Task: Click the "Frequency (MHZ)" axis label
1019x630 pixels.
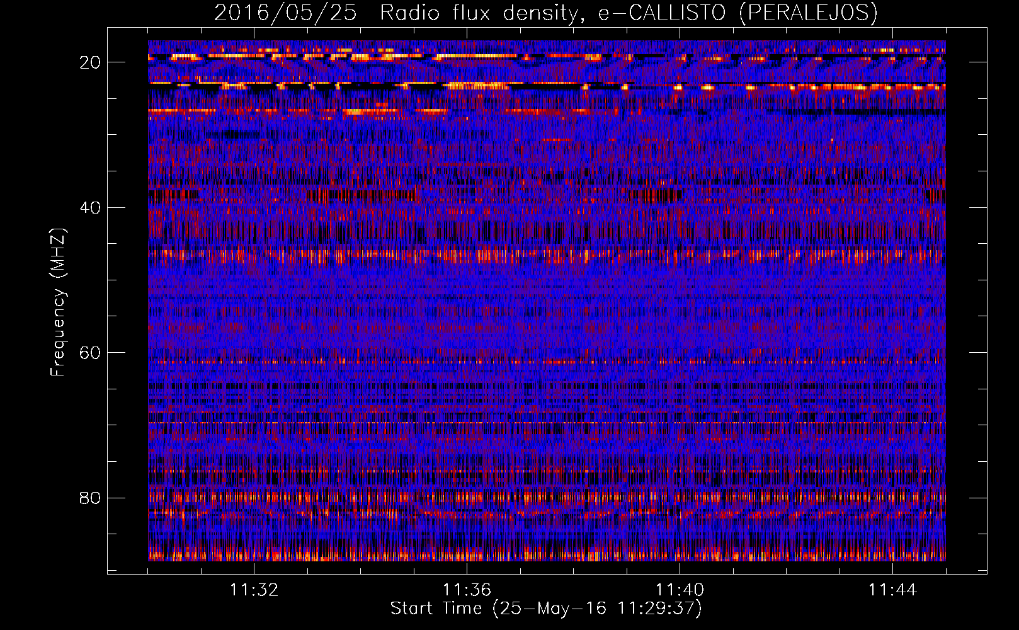Action: point(58,302)
